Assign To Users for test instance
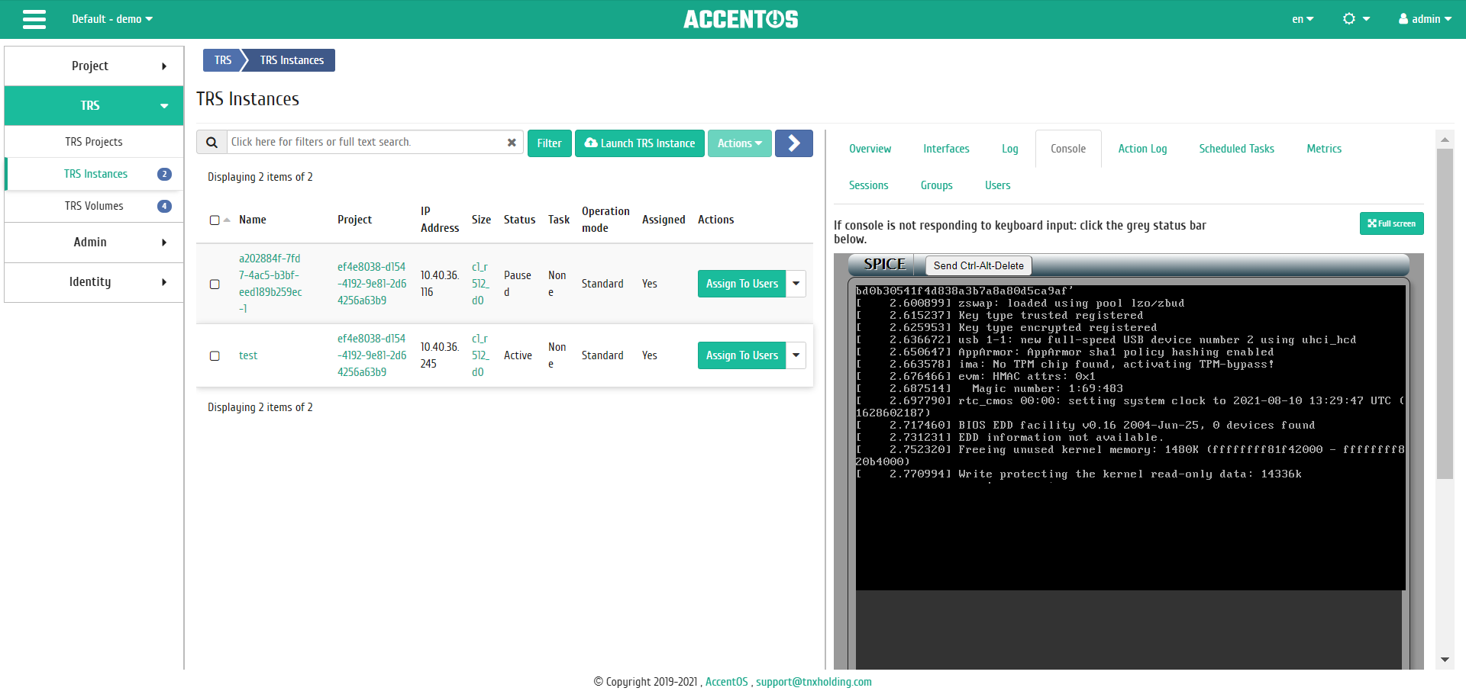Screen dimensions: 1466x691 [741, 355]
